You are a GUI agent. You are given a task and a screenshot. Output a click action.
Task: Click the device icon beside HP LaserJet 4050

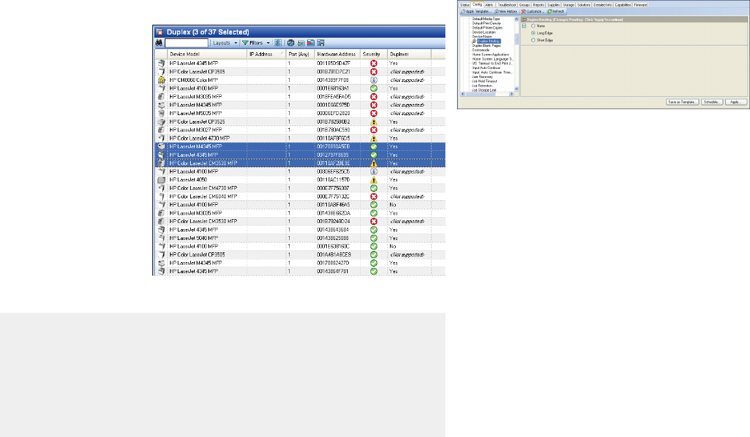[161, 179]
